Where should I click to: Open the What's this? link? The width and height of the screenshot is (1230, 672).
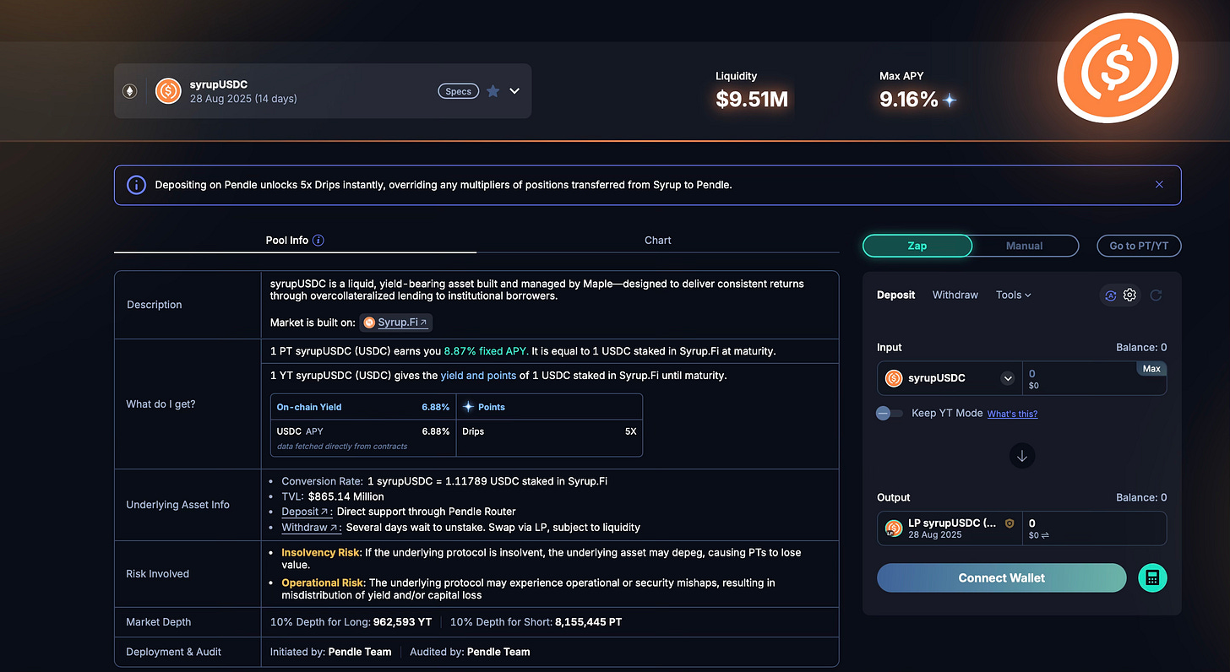pyautogui.click(x=1012, y=414)
